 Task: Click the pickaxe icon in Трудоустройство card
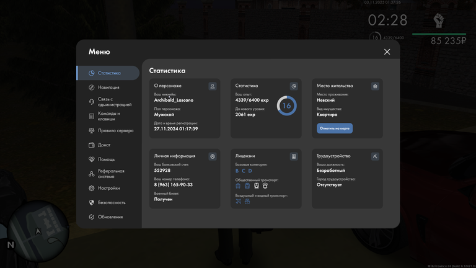click(x=375, y=156)
